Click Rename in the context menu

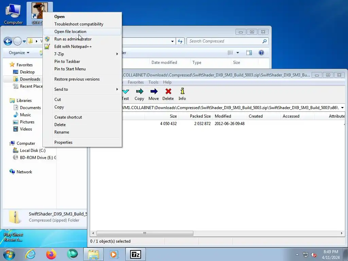coord(82,132)
